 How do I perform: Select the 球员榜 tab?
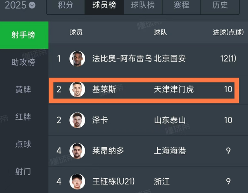104,5
